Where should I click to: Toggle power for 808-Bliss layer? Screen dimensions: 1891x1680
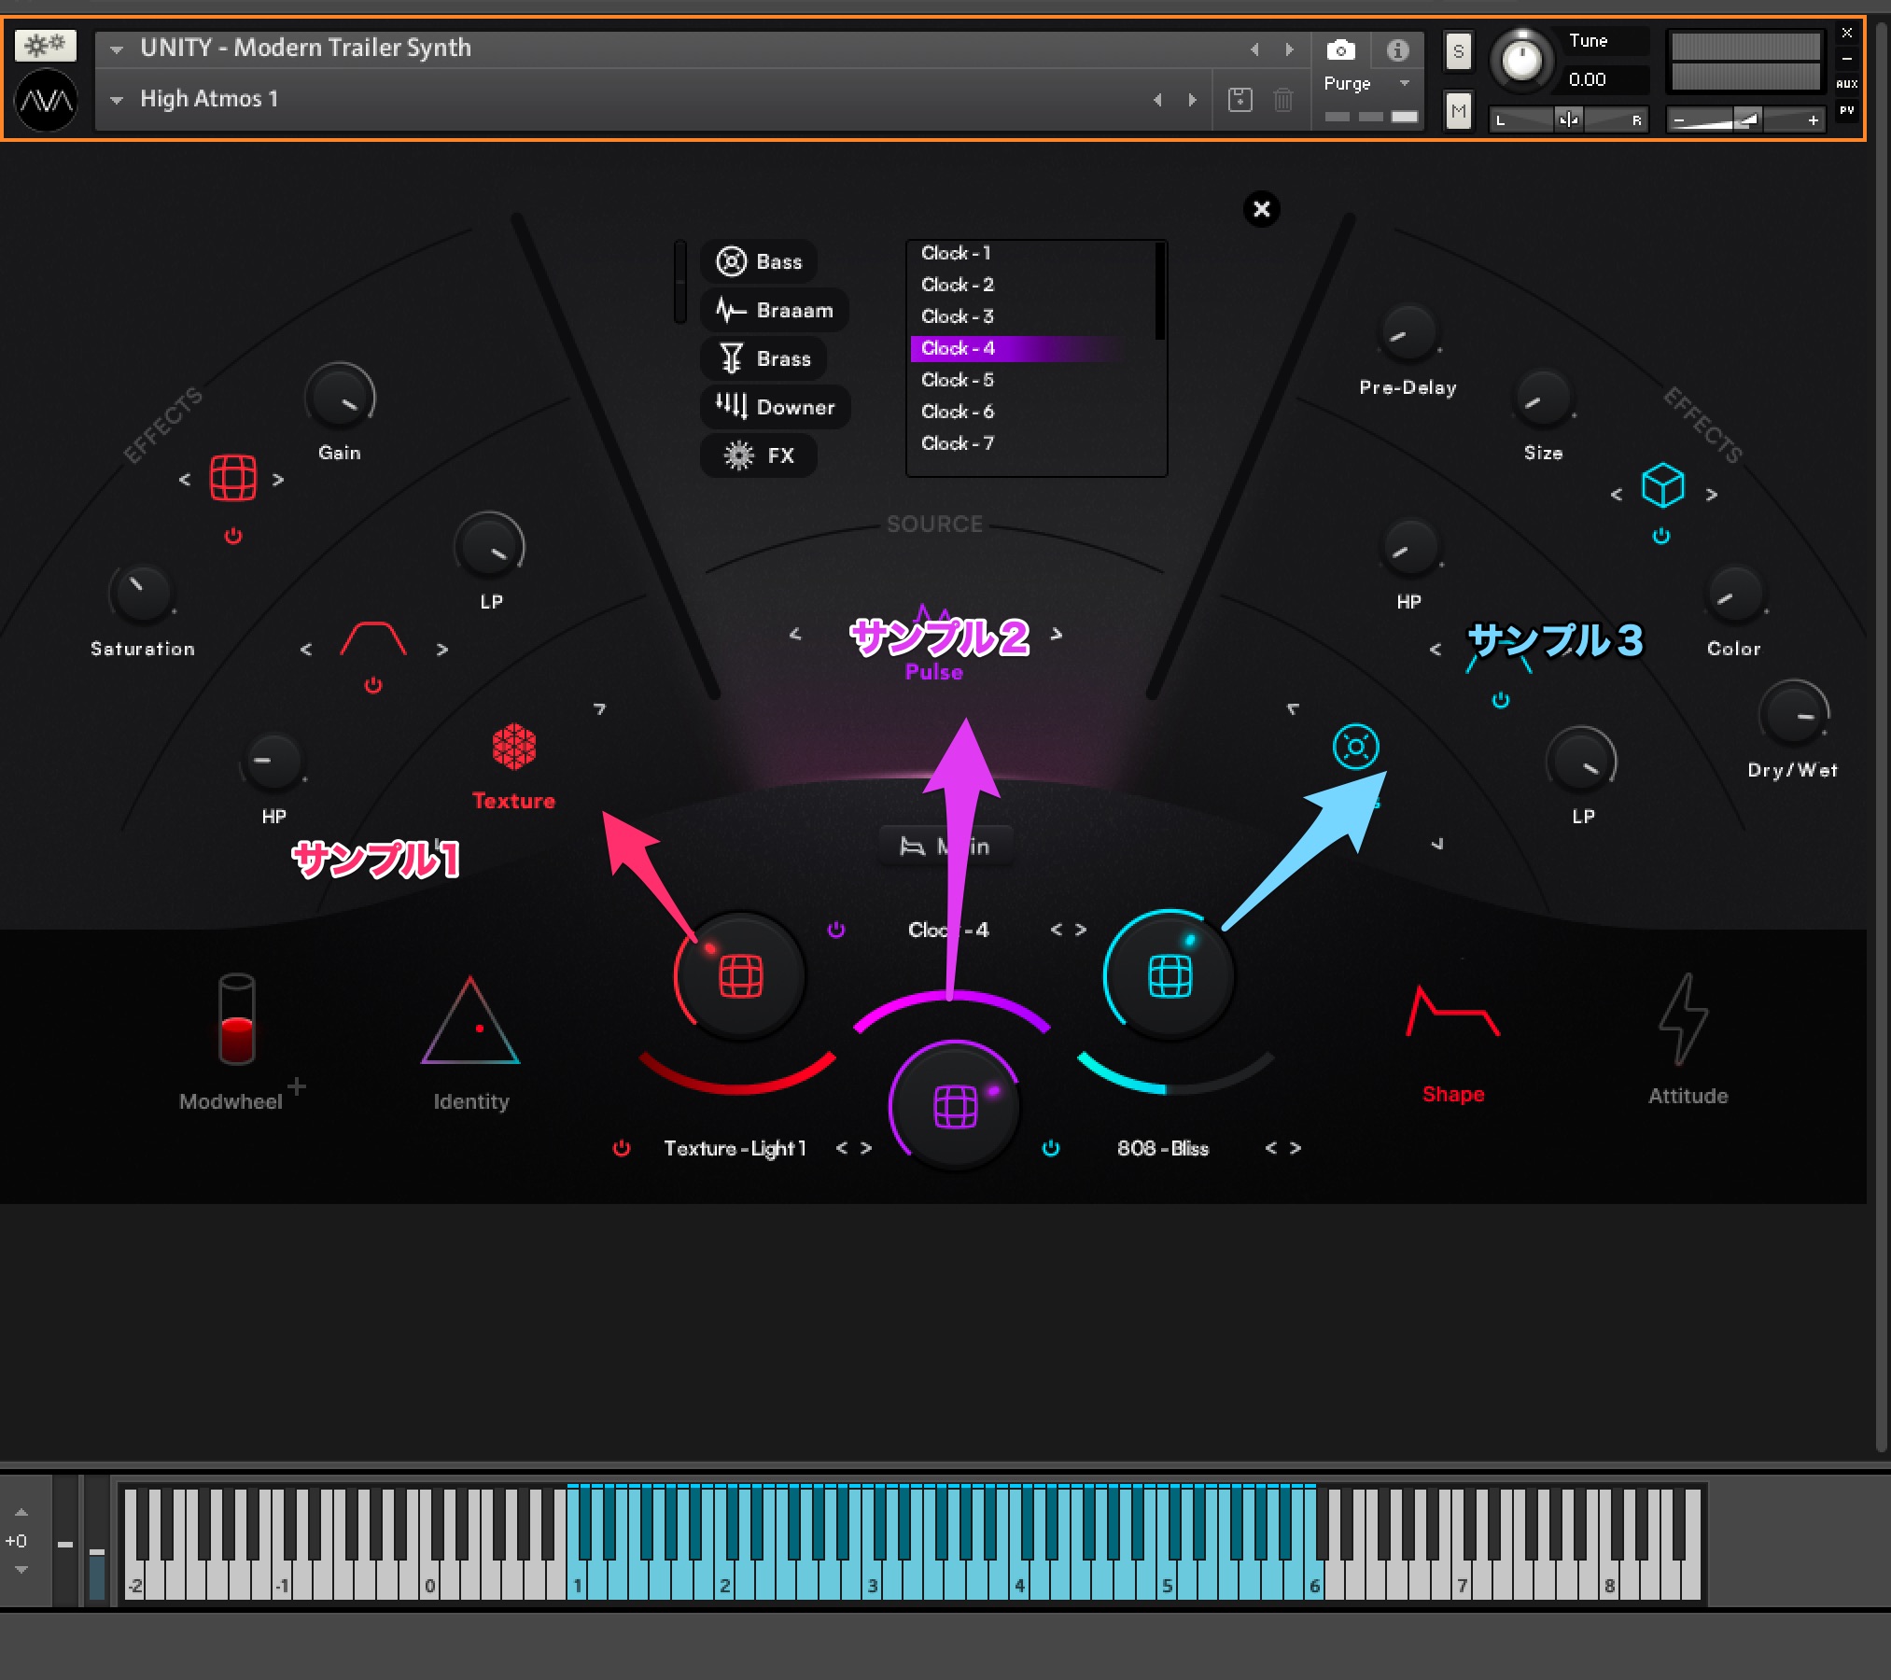1051,1149
